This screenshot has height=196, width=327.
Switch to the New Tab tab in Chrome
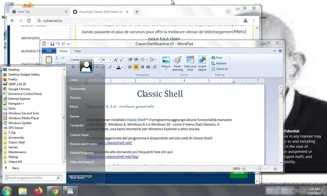pyautogui.click(x=40, y=12)
